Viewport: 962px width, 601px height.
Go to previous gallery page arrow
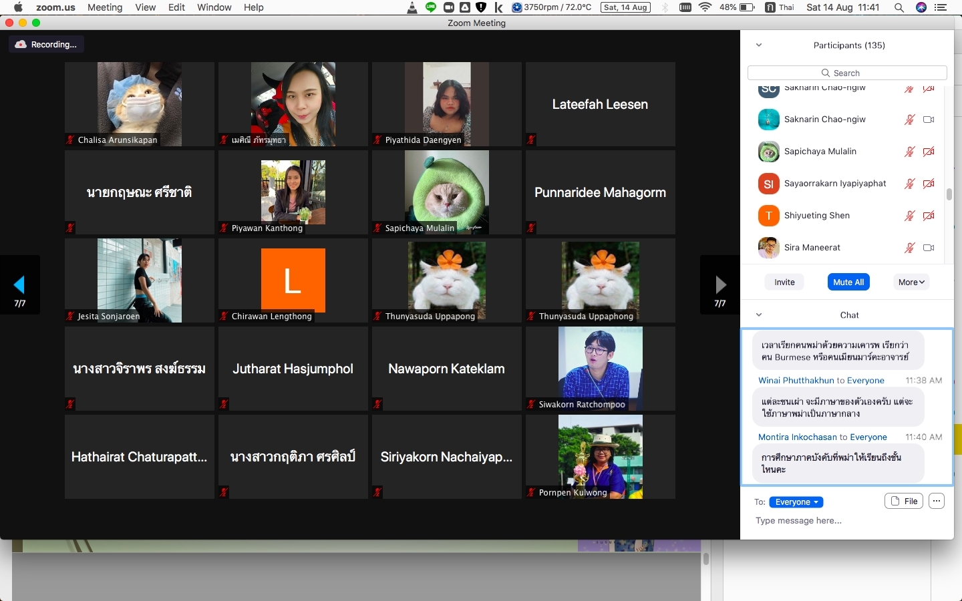point(19,285)
